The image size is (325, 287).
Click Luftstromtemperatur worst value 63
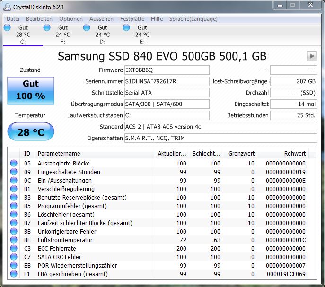click(217, 240)
